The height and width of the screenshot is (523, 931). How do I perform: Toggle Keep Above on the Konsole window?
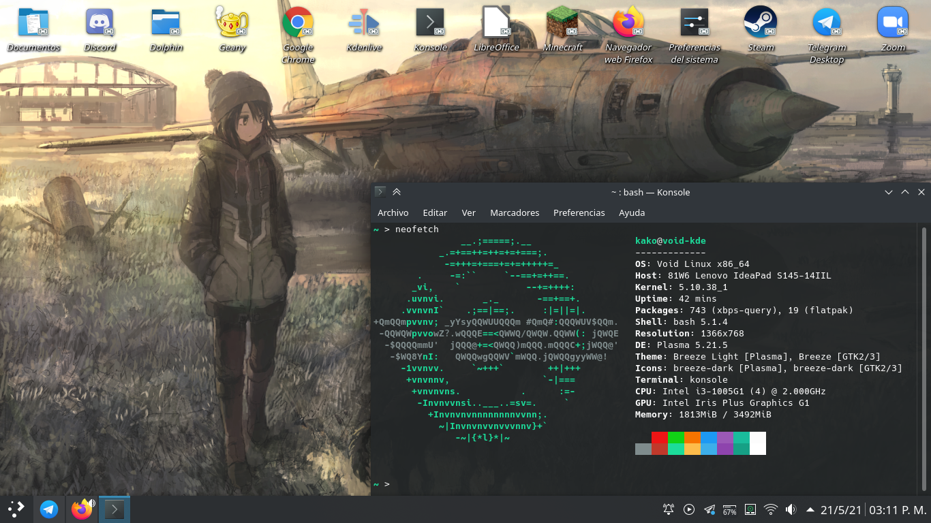pos(397,193)
